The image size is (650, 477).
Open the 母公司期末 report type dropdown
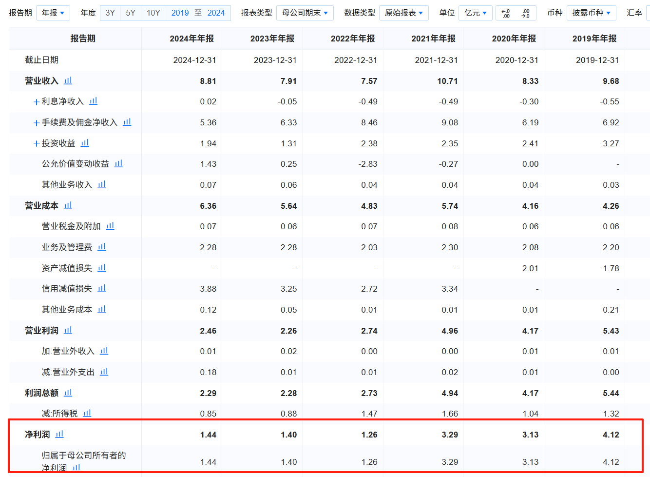tap(305, 13)
